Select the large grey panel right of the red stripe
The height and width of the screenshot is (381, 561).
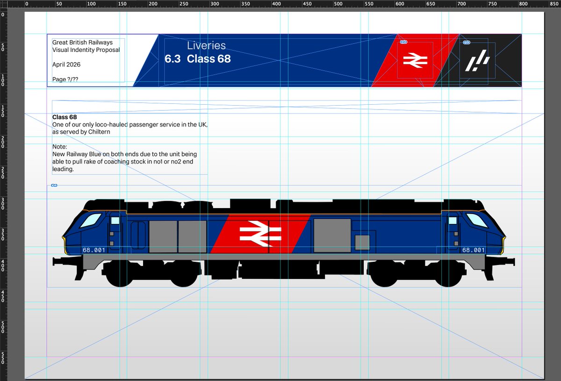(x=332, y=236)
